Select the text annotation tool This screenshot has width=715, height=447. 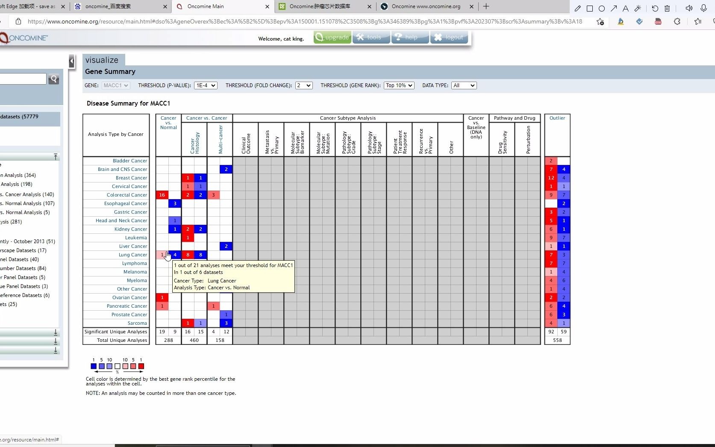(626, 8)
